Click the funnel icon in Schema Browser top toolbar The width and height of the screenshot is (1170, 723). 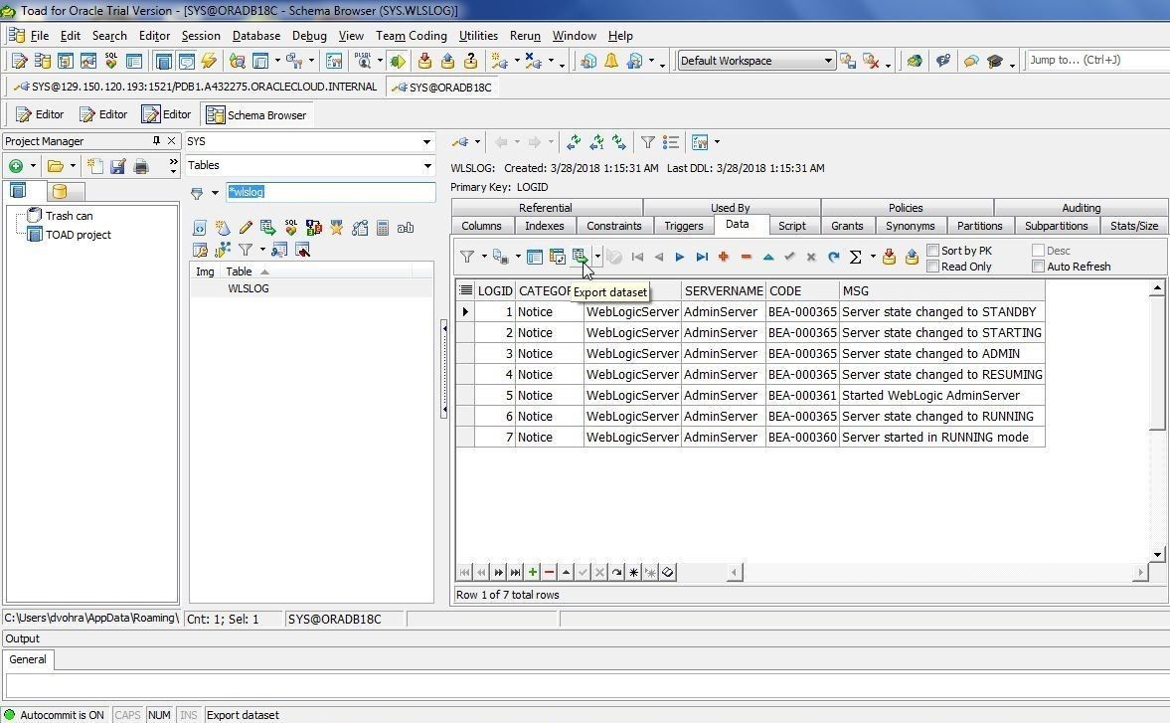[x=648, y=142]
